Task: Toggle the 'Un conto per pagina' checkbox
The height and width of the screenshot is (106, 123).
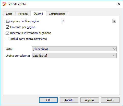Action: pyautogui.click(x=7, y=27)
